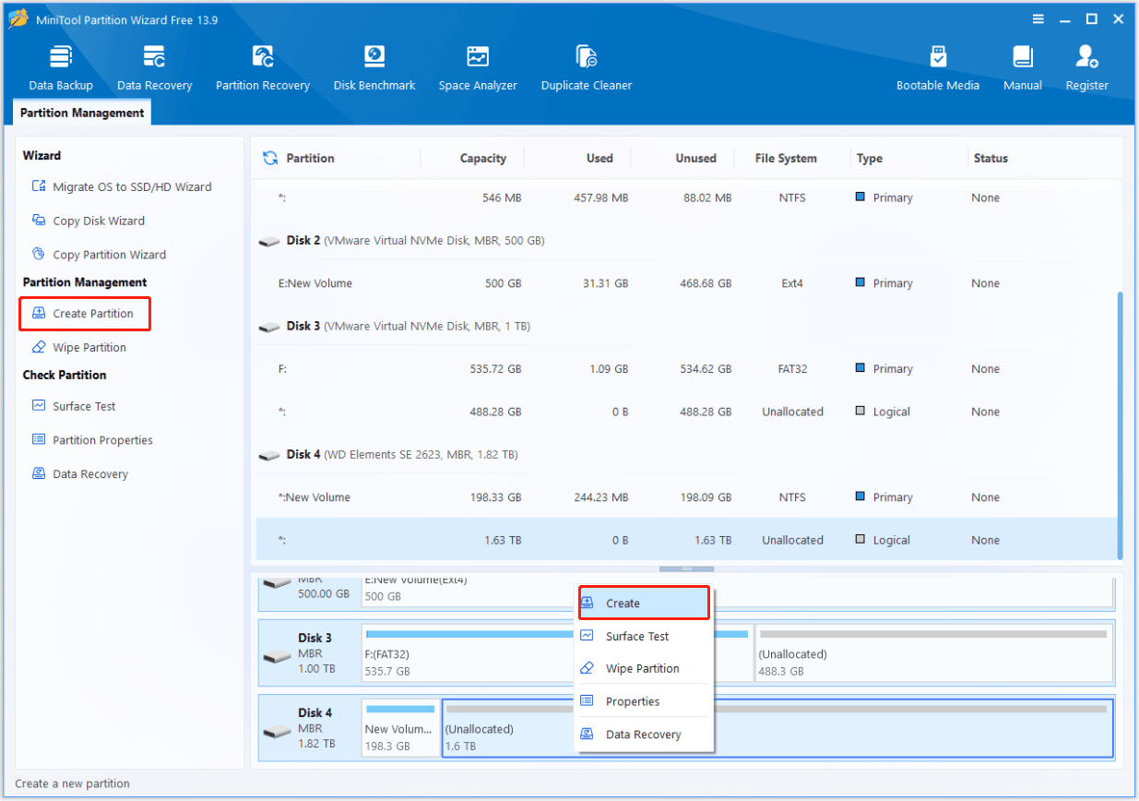Image resolution: width=1139 pixels, height=801 pixels.
Task: Click the Disk 3 block in disk map
Action: coord(309,652)
